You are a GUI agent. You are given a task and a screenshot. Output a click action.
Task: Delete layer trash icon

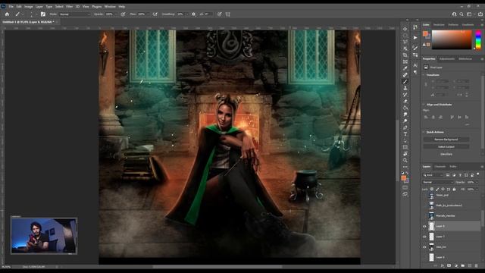[477, 265]
